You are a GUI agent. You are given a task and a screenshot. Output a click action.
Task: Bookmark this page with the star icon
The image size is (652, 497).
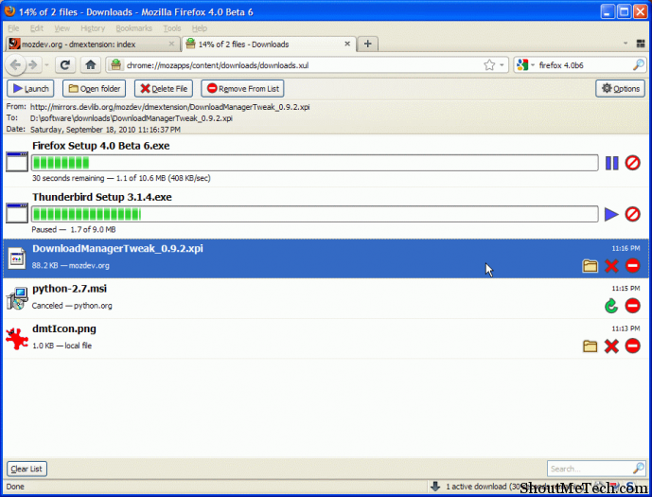[489, 65]
